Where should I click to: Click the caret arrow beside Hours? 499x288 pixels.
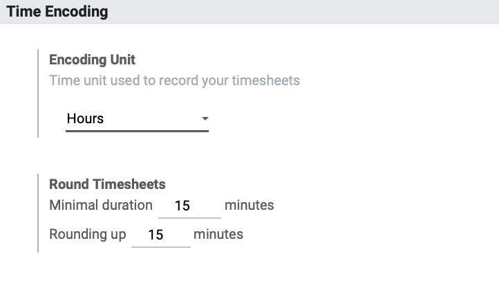pyautogui.click(x=205, y=118)
